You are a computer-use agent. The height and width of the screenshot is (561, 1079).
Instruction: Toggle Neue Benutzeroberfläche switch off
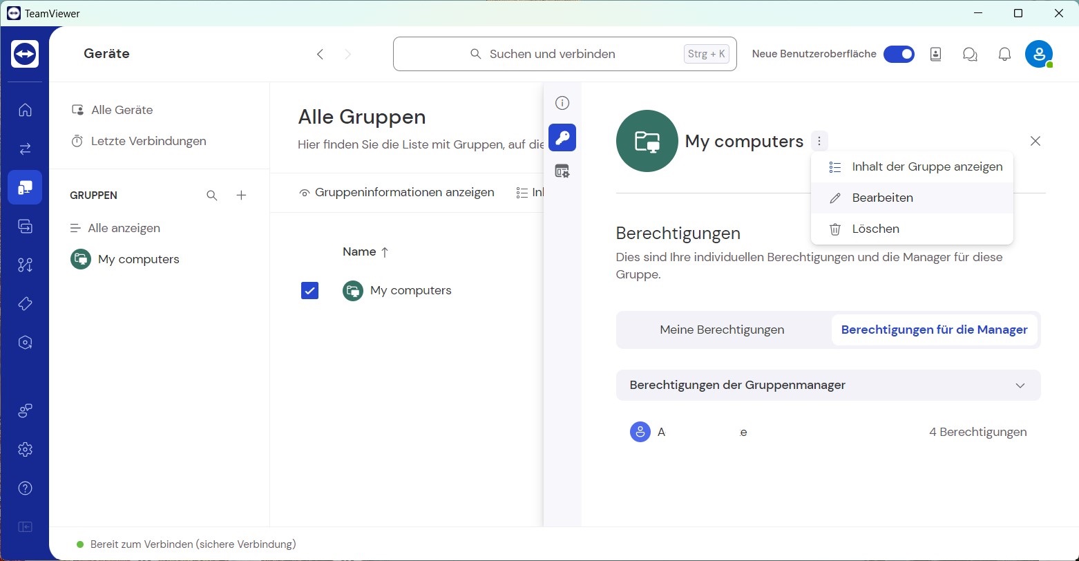click(x=899, y=54)
